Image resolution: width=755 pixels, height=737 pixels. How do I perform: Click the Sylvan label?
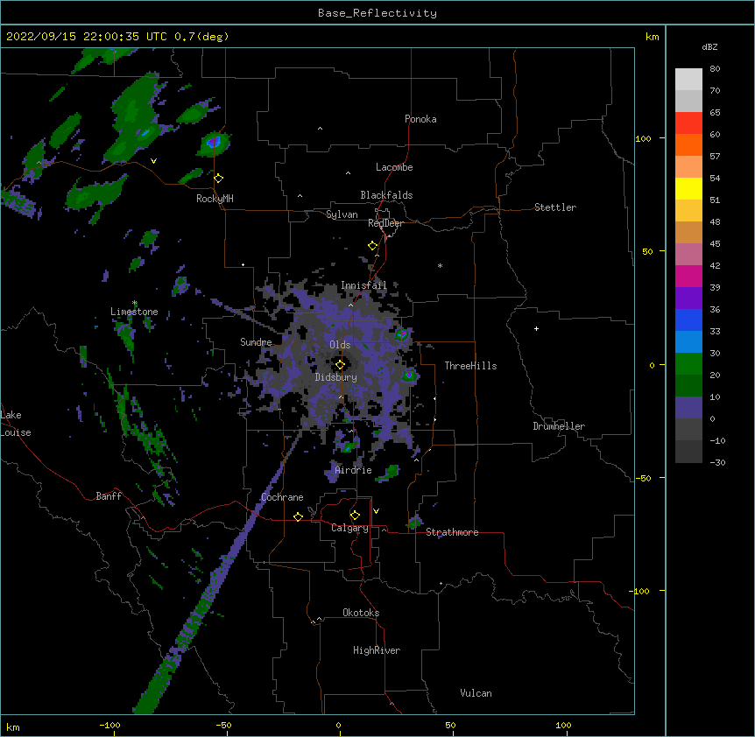tap(342, 214)
